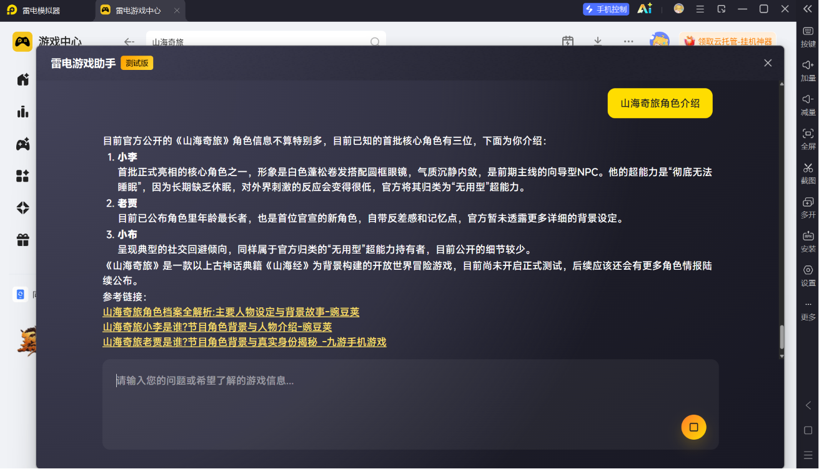
Task: Open 多开 multi-instance icon
Action: coord(808,208)
